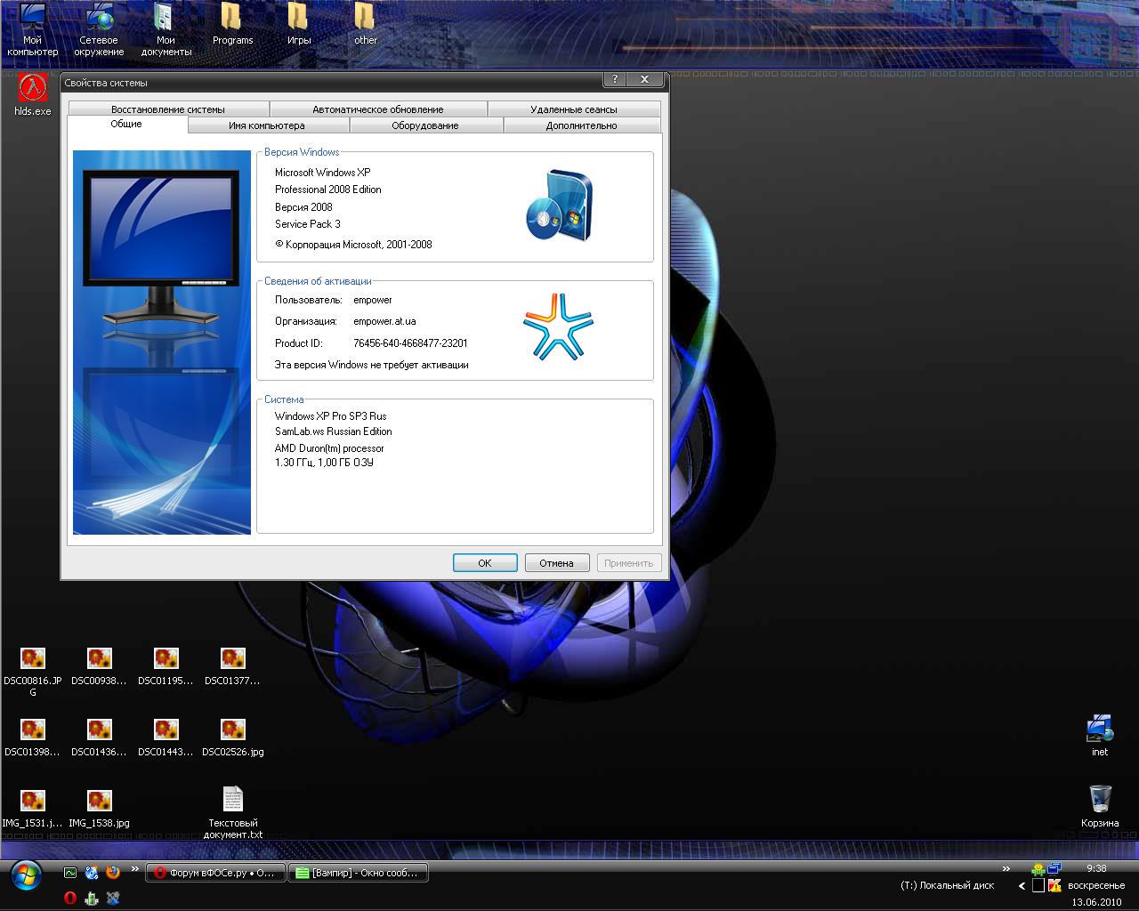Click the Отмена button

point(556,563)
